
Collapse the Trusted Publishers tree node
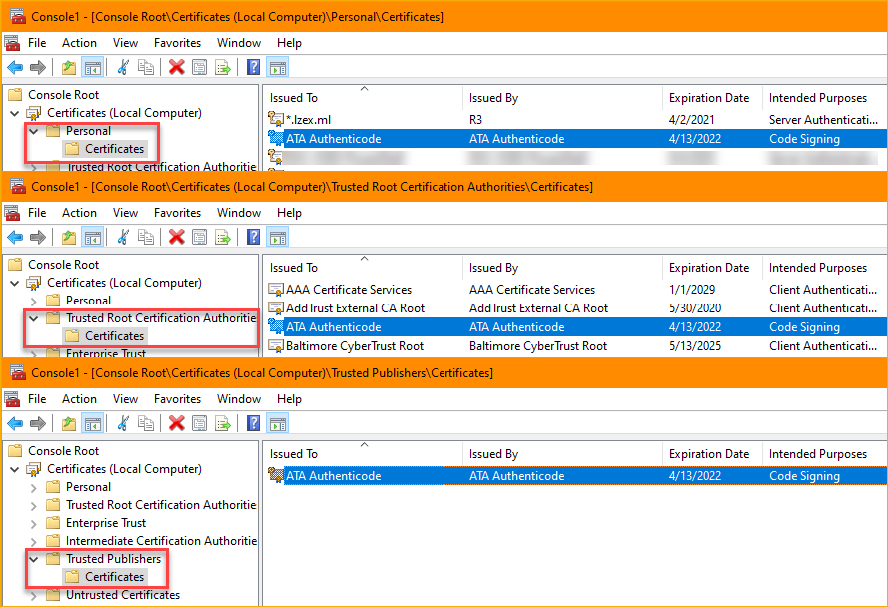click(x=34, y=559)
